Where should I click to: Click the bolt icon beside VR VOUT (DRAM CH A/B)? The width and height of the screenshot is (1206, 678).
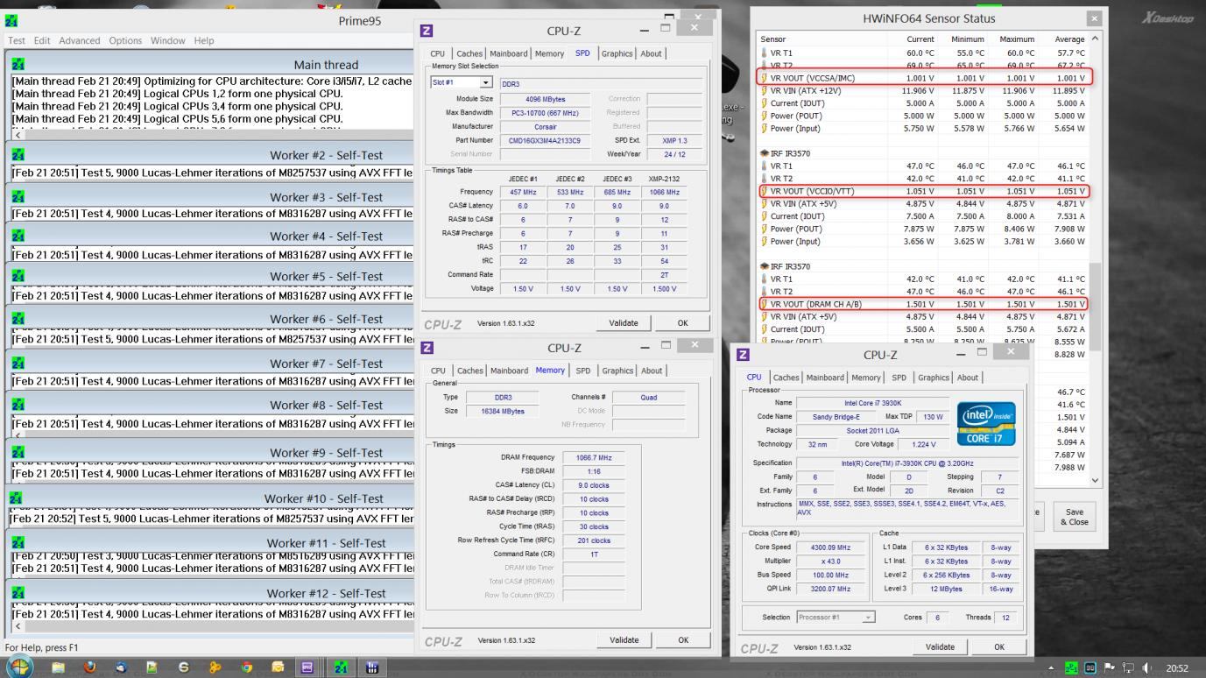(764, 304)
